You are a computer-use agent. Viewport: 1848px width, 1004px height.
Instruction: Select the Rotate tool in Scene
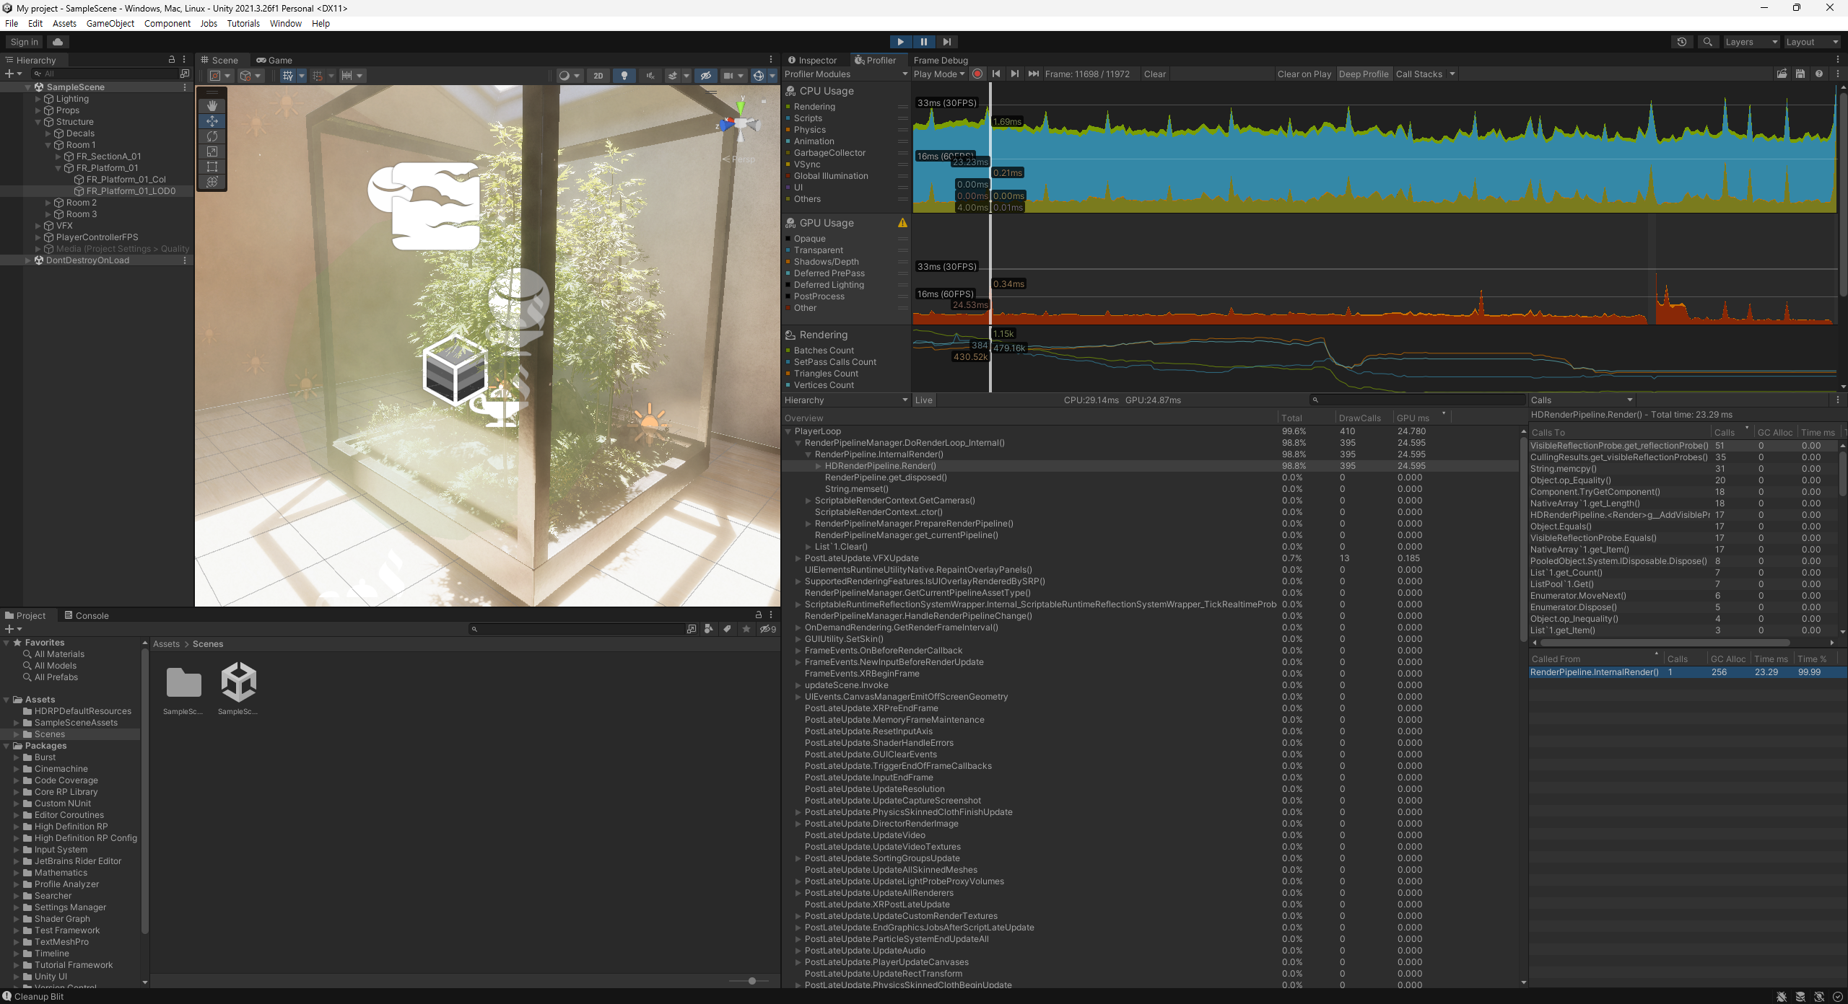pyautogui.click(x=212, y=136)
